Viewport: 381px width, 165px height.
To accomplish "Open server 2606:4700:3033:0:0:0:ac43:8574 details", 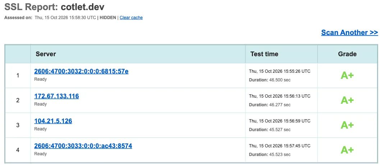I will coord(83,146).
